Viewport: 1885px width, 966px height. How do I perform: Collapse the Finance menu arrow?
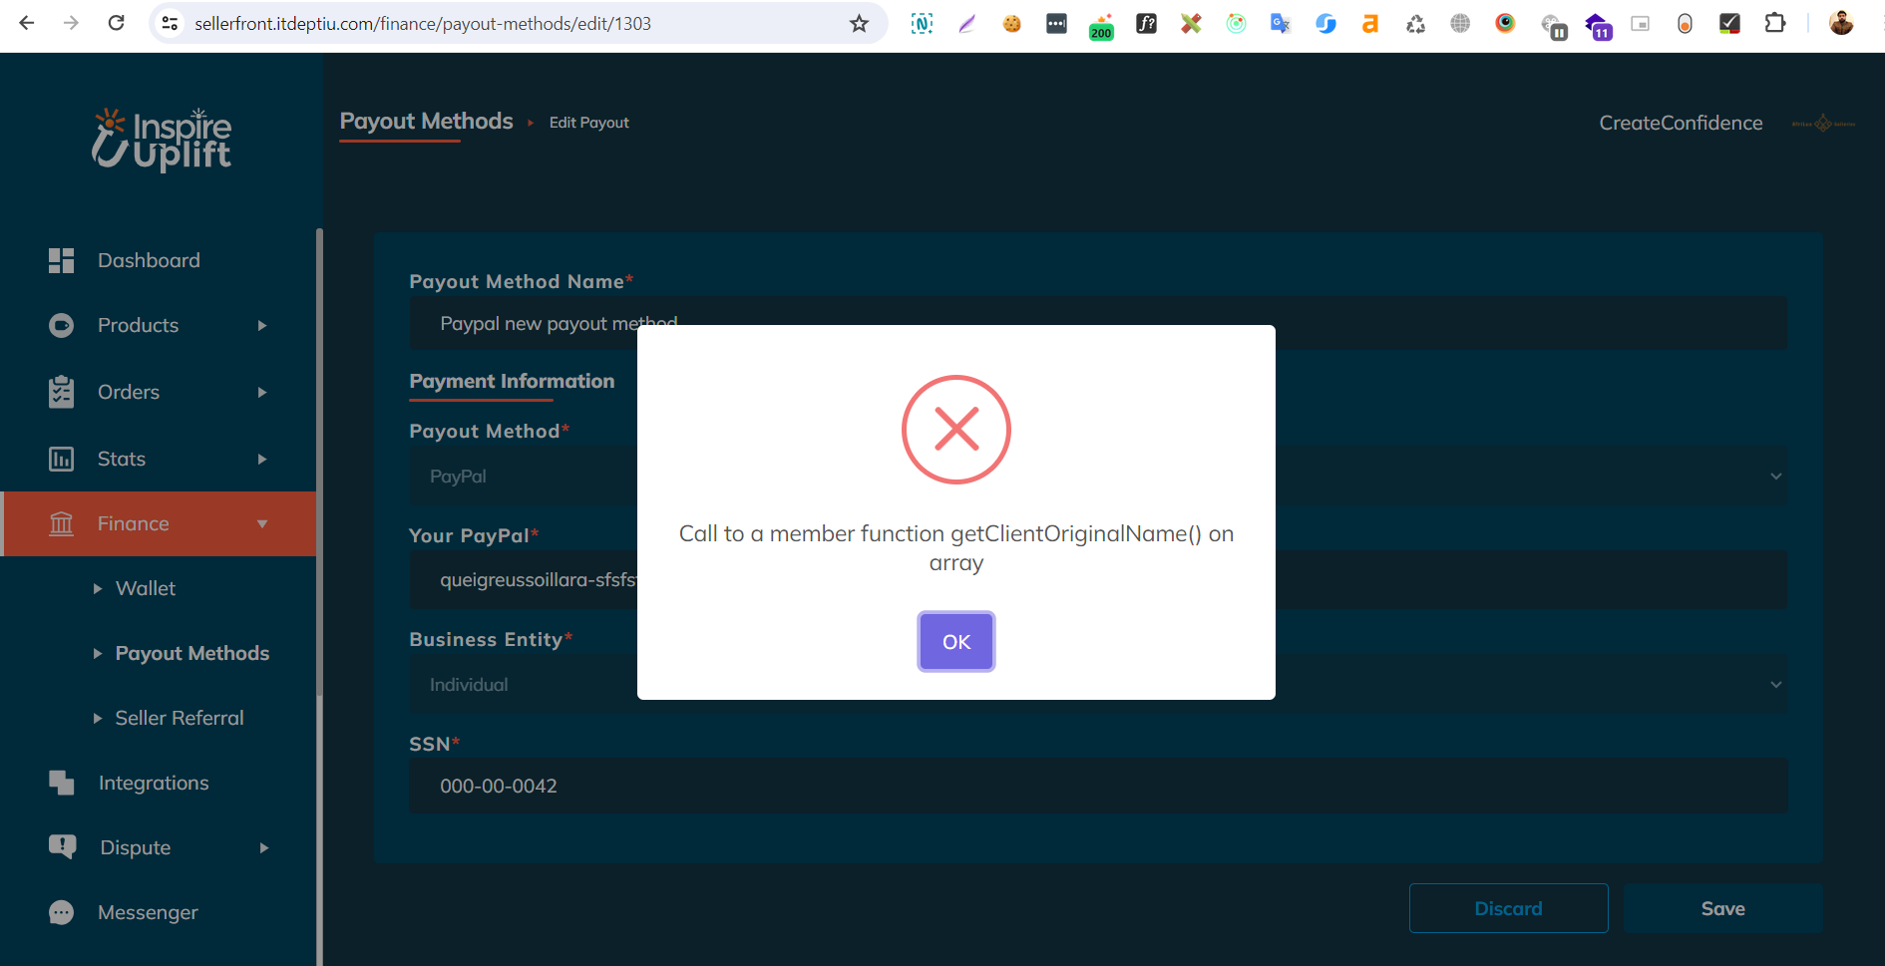point(262,523)
